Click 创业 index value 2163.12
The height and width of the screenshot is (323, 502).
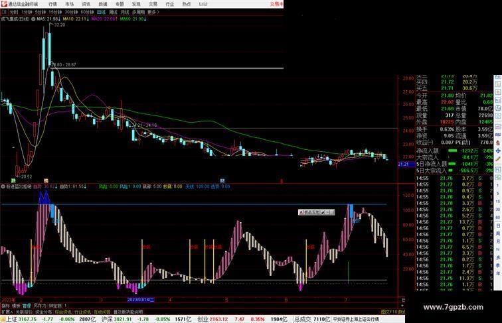pos(218,319)
